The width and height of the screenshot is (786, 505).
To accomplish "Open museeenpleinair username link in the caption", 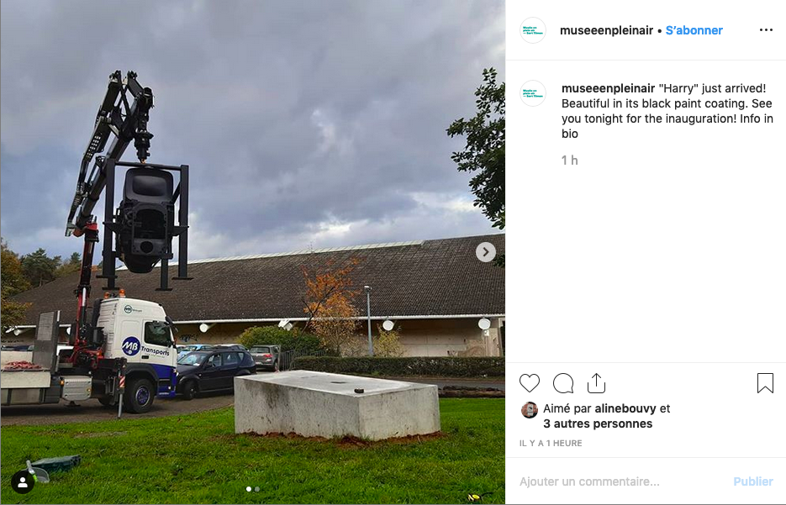I will pos(608,88).
